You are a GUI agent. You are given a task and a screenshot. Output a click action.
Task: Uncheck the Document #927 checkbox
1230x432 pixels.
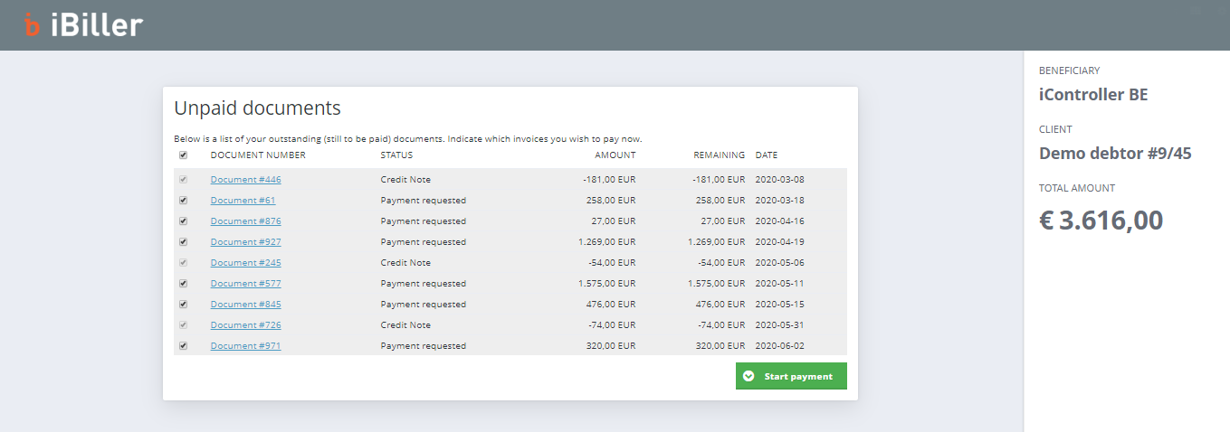click(183, 241)
